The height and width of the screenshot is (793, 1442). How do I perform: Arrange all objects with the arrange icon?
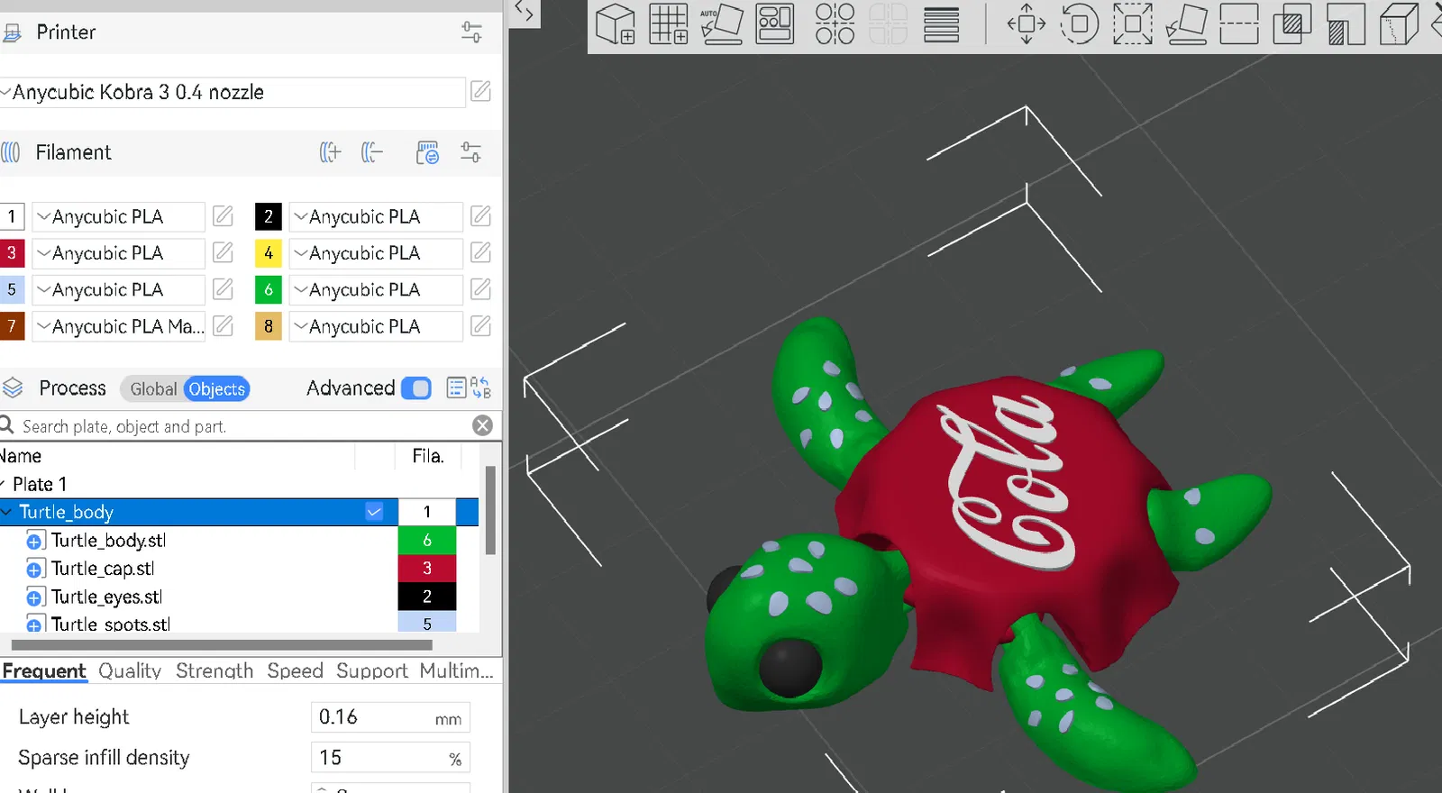pyautogui.click(x=775, y=24)
